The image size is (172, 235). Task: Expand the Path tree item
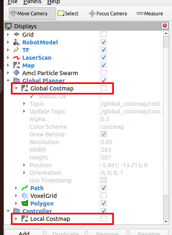(x=16, y=188)
